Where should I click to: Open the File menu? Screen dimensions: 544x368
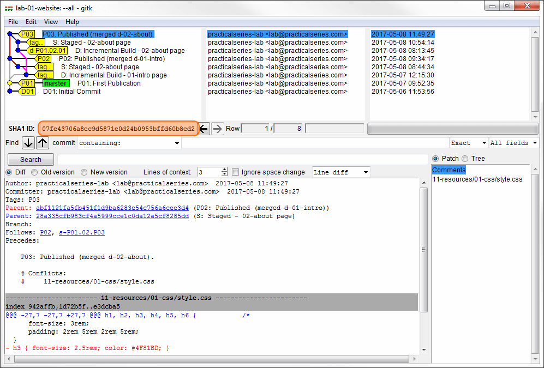(13, 22)
